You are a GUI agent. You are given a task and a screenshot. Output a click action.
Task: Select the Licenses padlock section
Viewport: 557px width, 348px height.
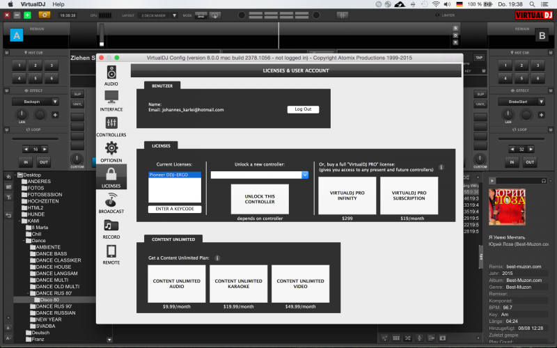tap(111, 177)
